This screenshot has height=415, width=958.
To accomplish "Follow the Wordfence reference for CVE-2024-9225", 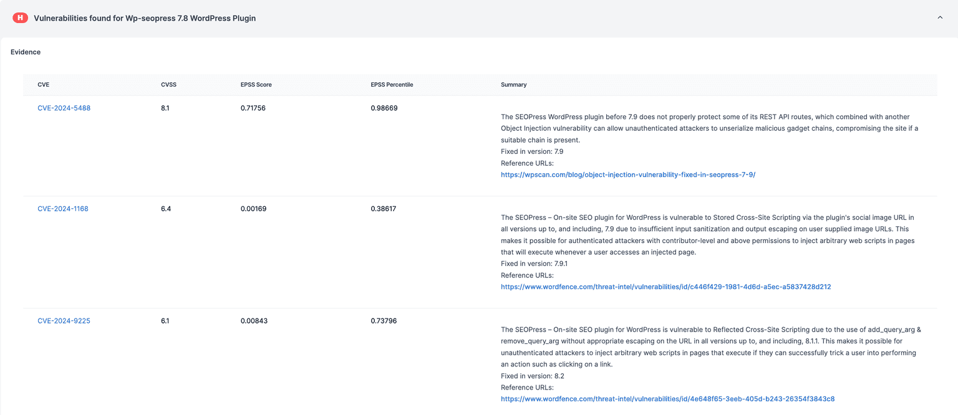I will (x=667, y=398).
